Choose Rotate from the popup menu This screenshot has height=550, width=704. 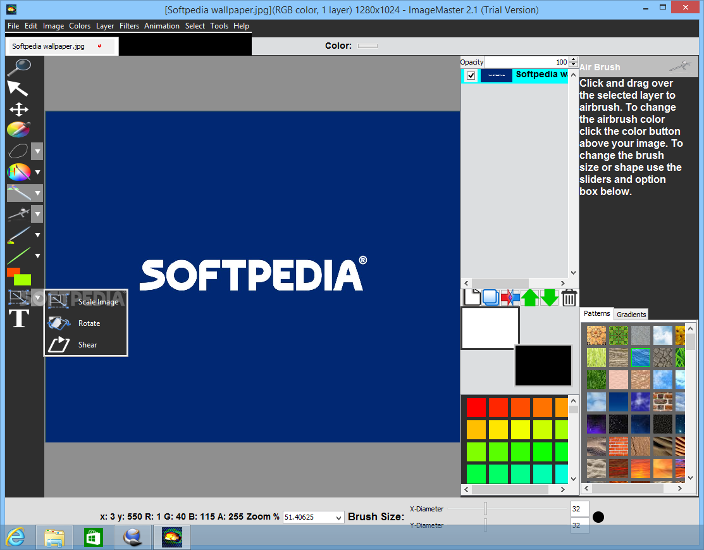click(x=89, y=323)
